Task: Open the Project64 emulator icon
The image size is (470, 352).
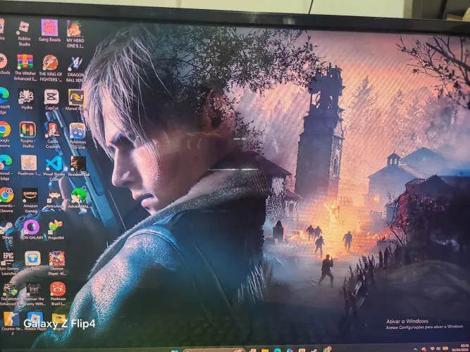Action: (x=56, y=230)
